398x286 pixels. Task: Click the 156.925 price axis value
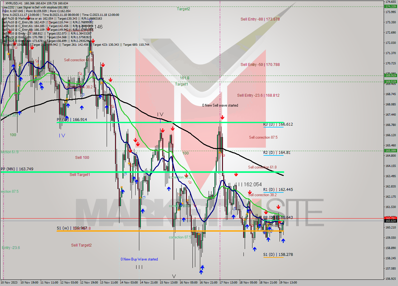(391, 279)
